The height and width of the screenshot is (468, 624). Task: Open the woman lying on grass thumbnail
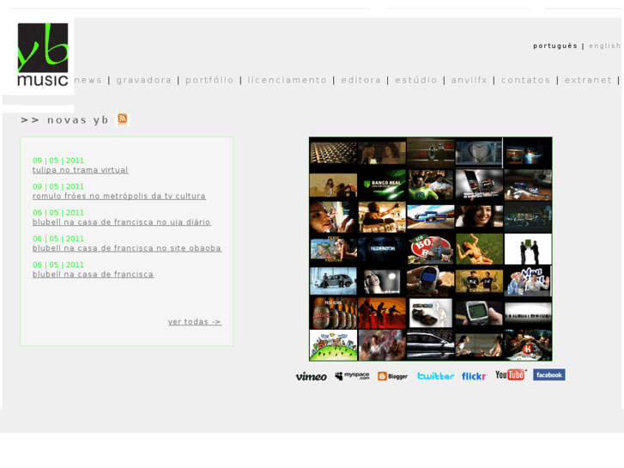tap(479, 249)
